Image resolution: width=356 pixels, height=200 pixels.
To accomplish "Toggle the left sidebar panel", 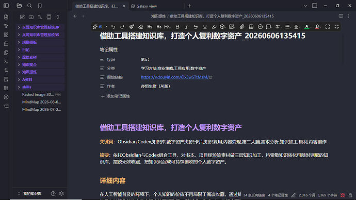I will (6, 6).
